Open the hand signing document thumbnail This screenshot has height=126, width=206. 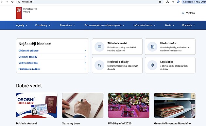[x=83, y=105]
